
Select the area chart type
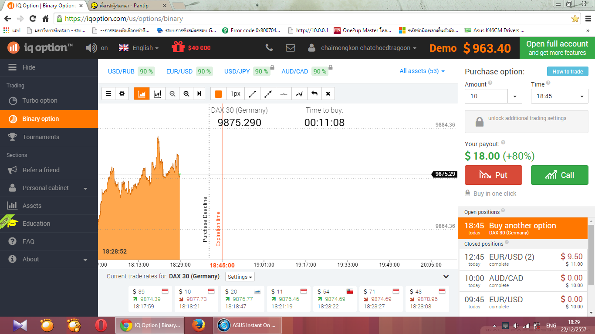tap(142, 94)
